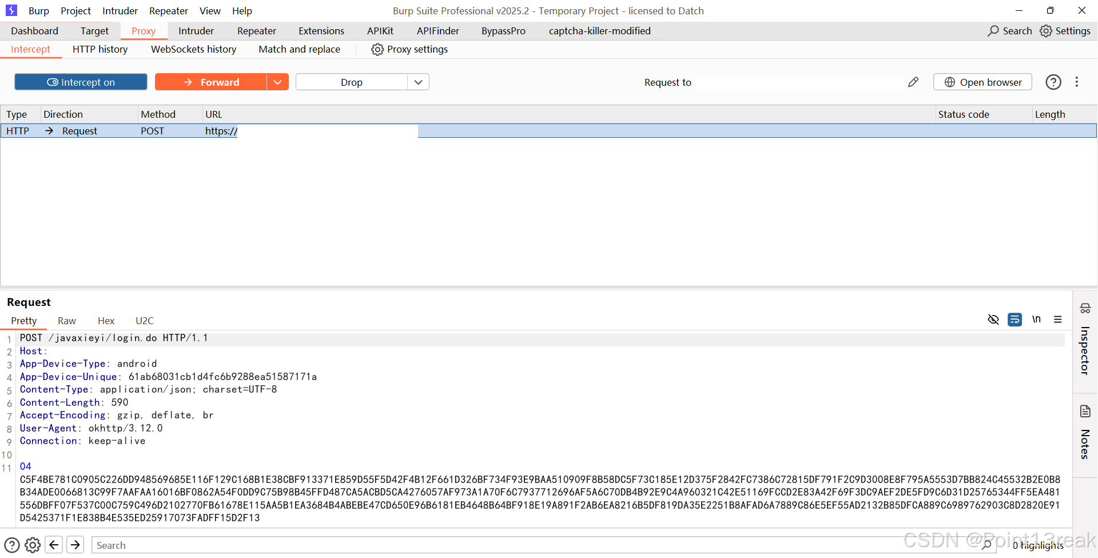
Task: Toggle Intercept on button
Action: click(81, 82)
